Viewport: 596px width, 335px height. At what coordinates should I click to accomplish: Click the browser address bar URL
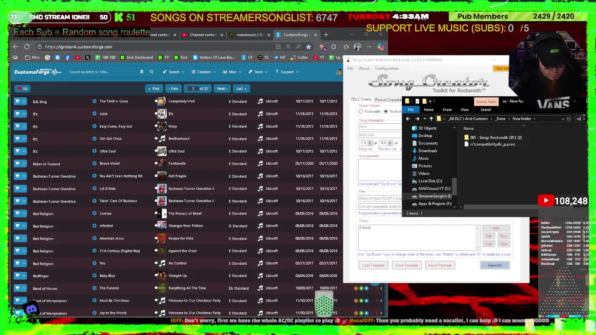coord(78,47)
